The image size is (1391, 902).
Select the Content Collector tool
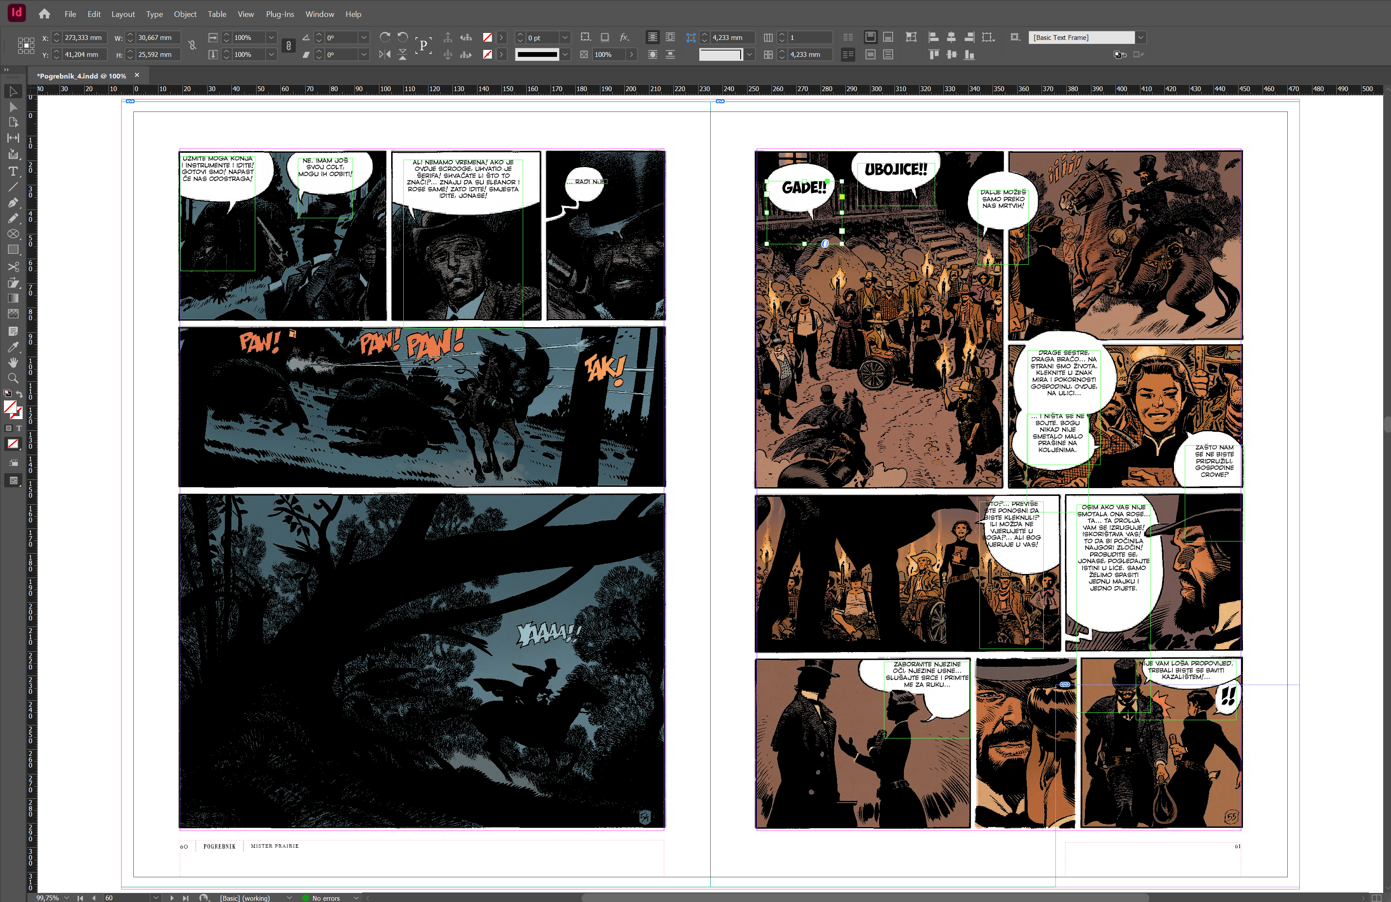click(13, 154)
